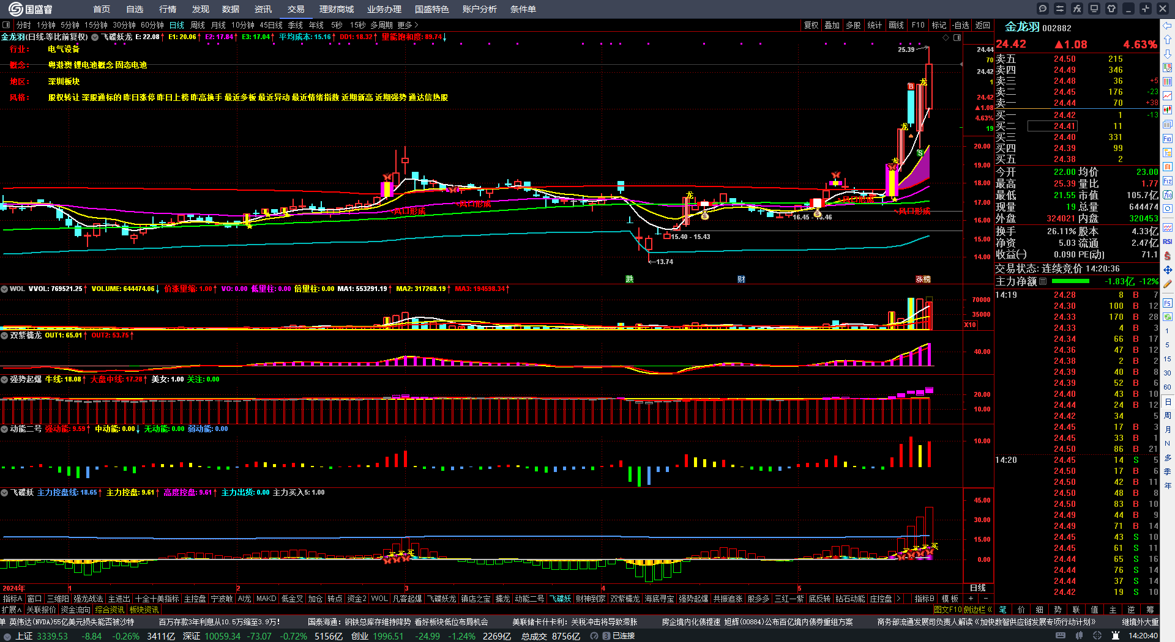This screenshot has width=1175, height=642.
Task: Click the green 主力净额 progress bar
Action: coord(1070,281)
